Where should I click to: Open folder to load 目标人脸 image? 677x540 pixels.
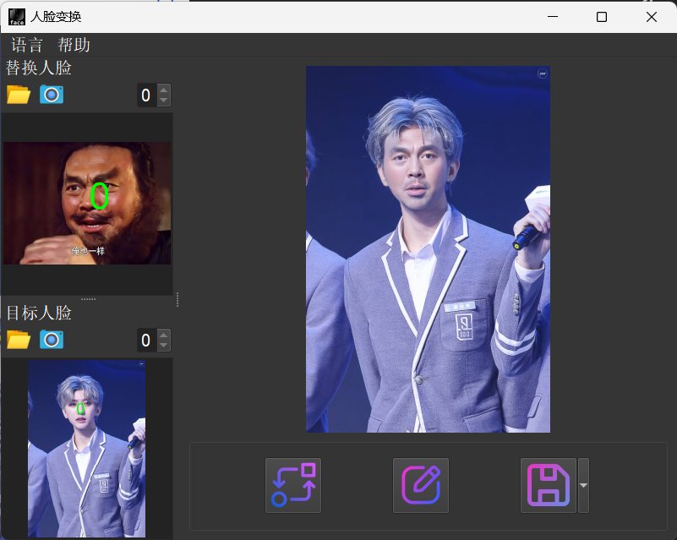pyautogui.click(x=18, y=340)
